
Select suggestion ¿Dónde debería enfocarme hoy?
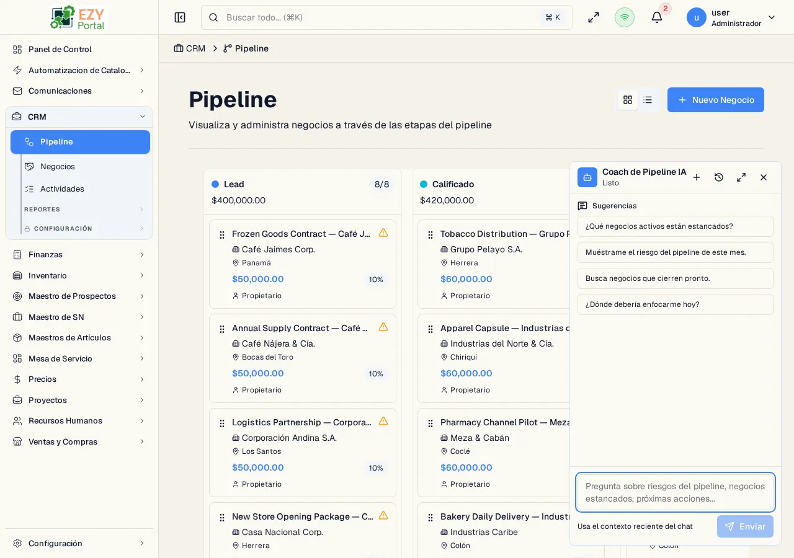tap(676, 304)
